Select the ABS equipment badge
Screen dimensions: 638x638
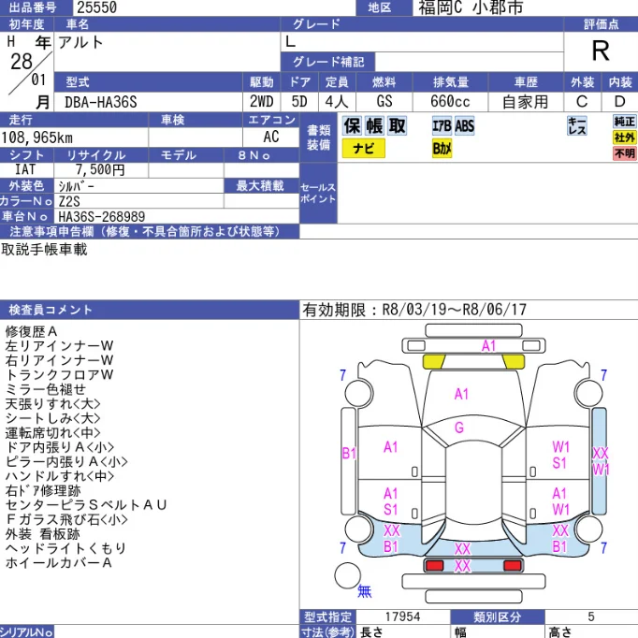(464, 125)
